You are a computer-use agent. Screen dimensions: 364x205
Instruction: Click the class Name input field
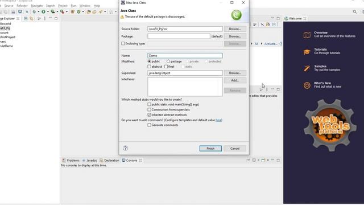tap(185, 56)
